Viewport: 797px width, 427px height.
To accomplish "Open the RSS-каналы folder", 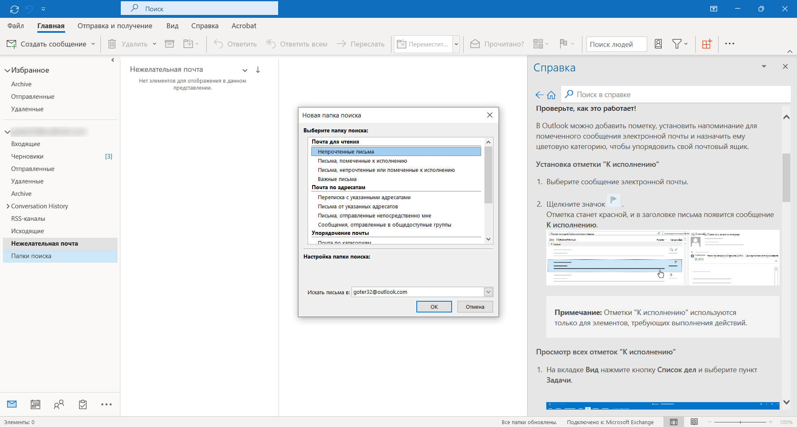I will [x=28, y=219].
